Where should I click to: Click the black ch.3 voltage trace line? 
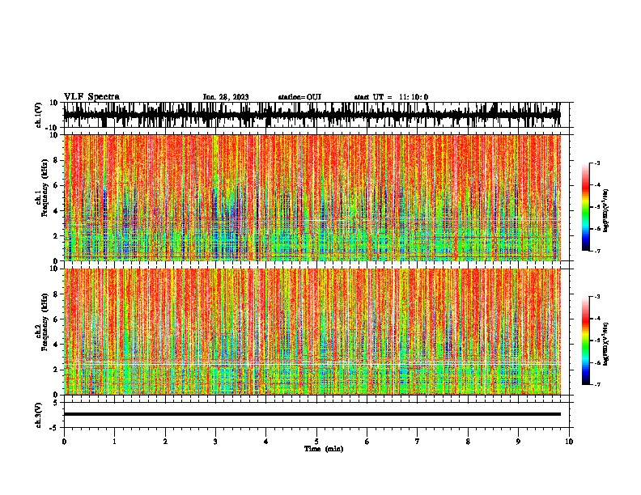(312, 414)
